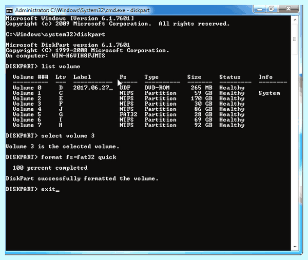The height and width of the screenshot is (260, 308).
Task: Click the 'Status' column header
Action: click(x=230, y=77)
